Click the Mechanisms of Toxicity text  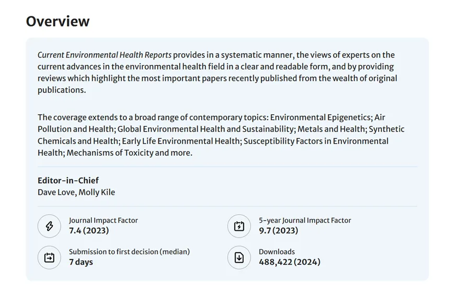coord(110,152)
